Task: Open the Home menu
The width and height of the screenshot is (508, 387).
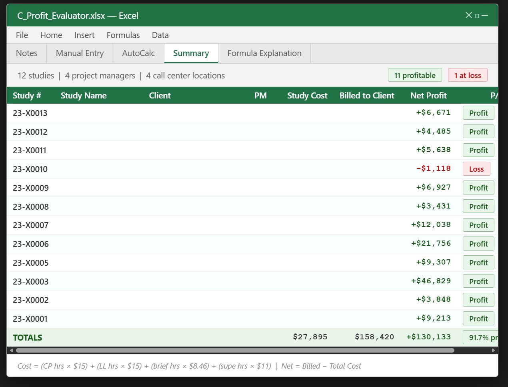Action: (x=51, y=35)
